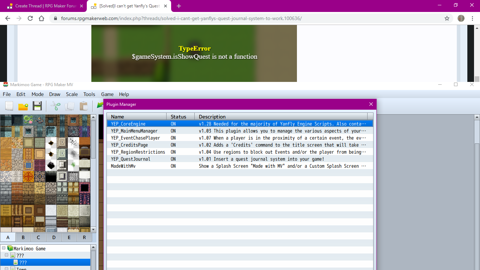Image resolution: width=480 pixels, height=270 pixels.
Task: Sort plugins by the Name column header
Action: pos(137,117)
